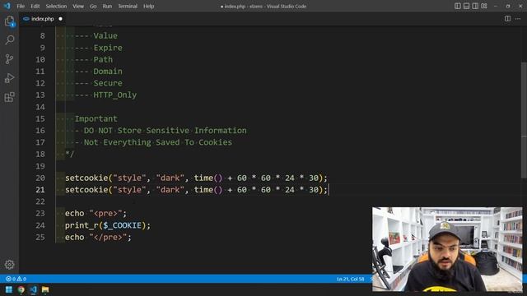Open the Extensions view
Viewport: 527px width, 296px height.
9,97
